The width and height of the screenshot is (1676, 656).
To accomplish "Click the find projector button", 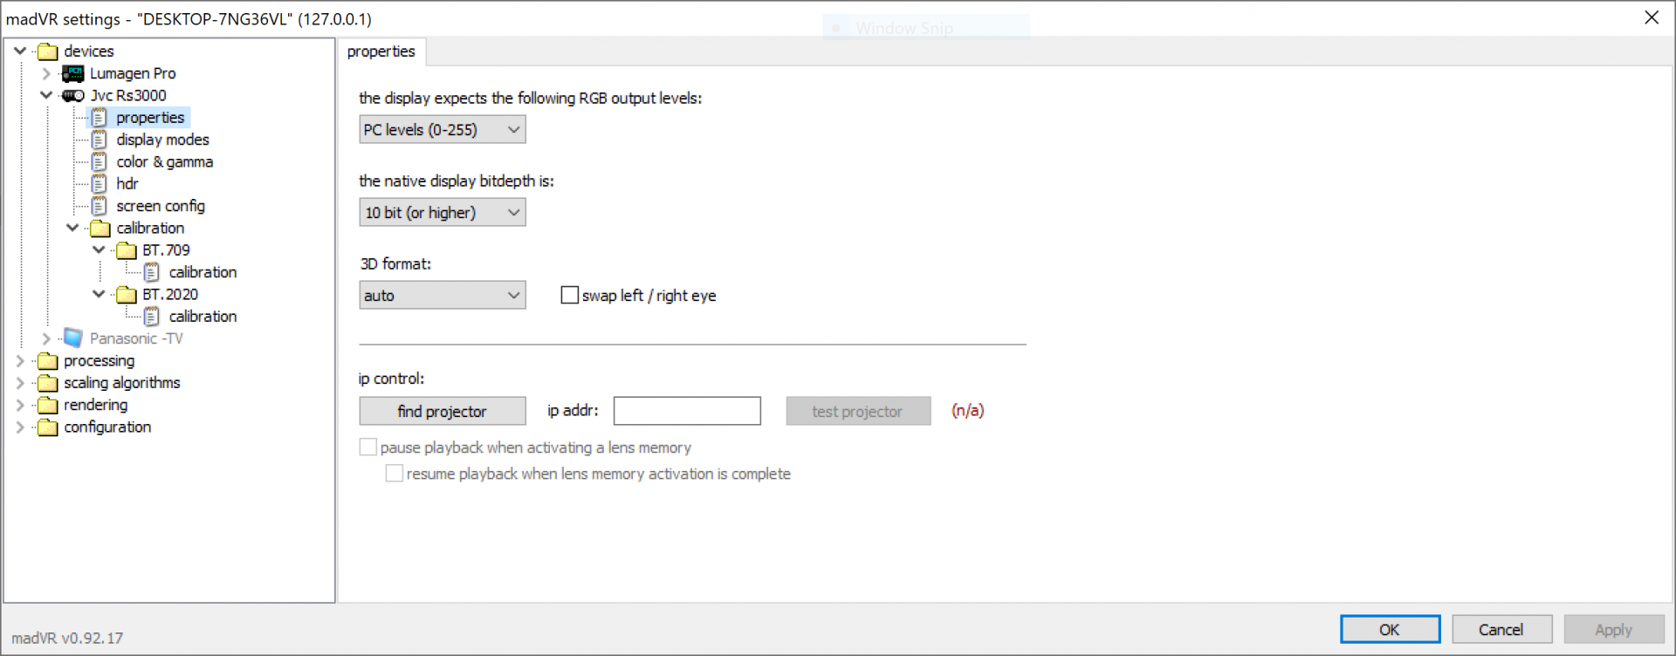I will 443,411.
